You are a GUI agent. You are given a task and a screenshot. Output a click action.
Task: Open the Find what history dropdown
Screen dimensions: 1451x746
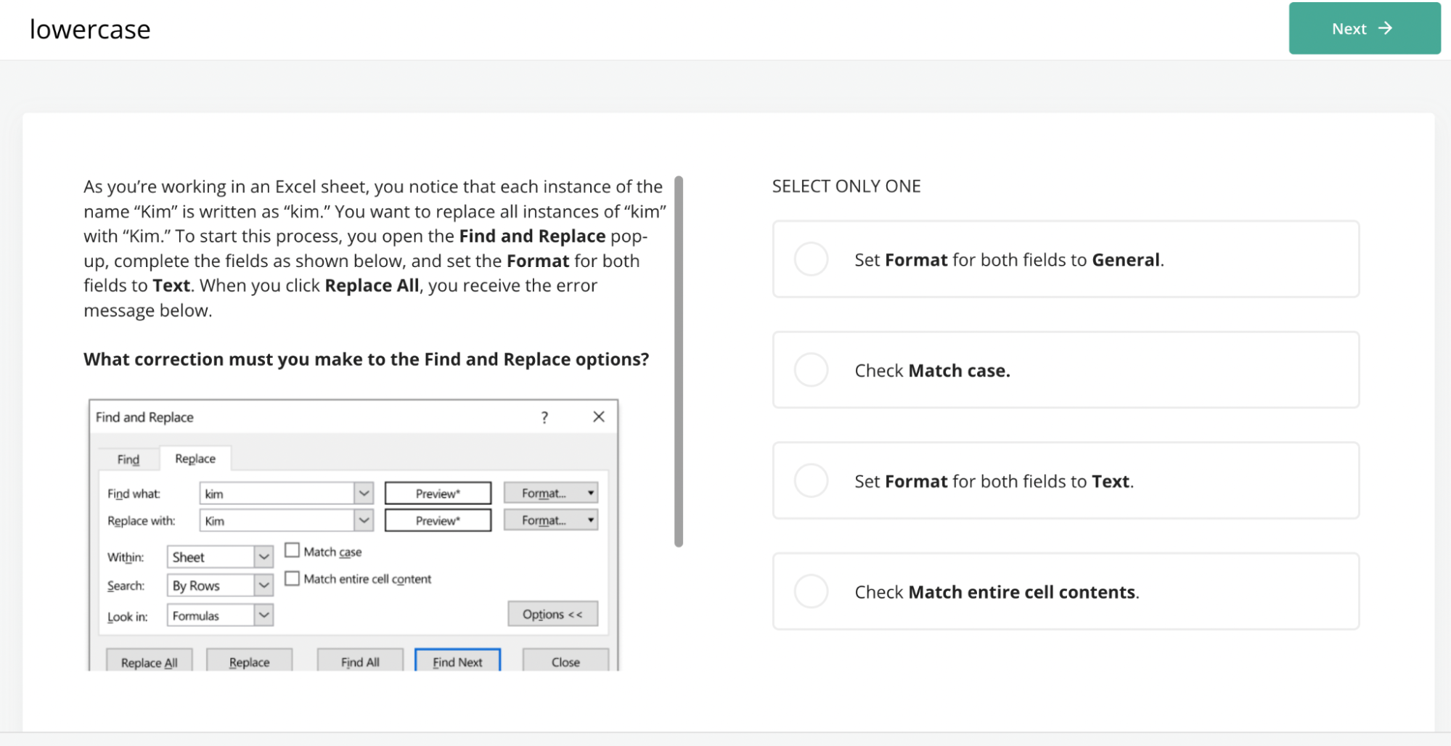pos(364,493)
